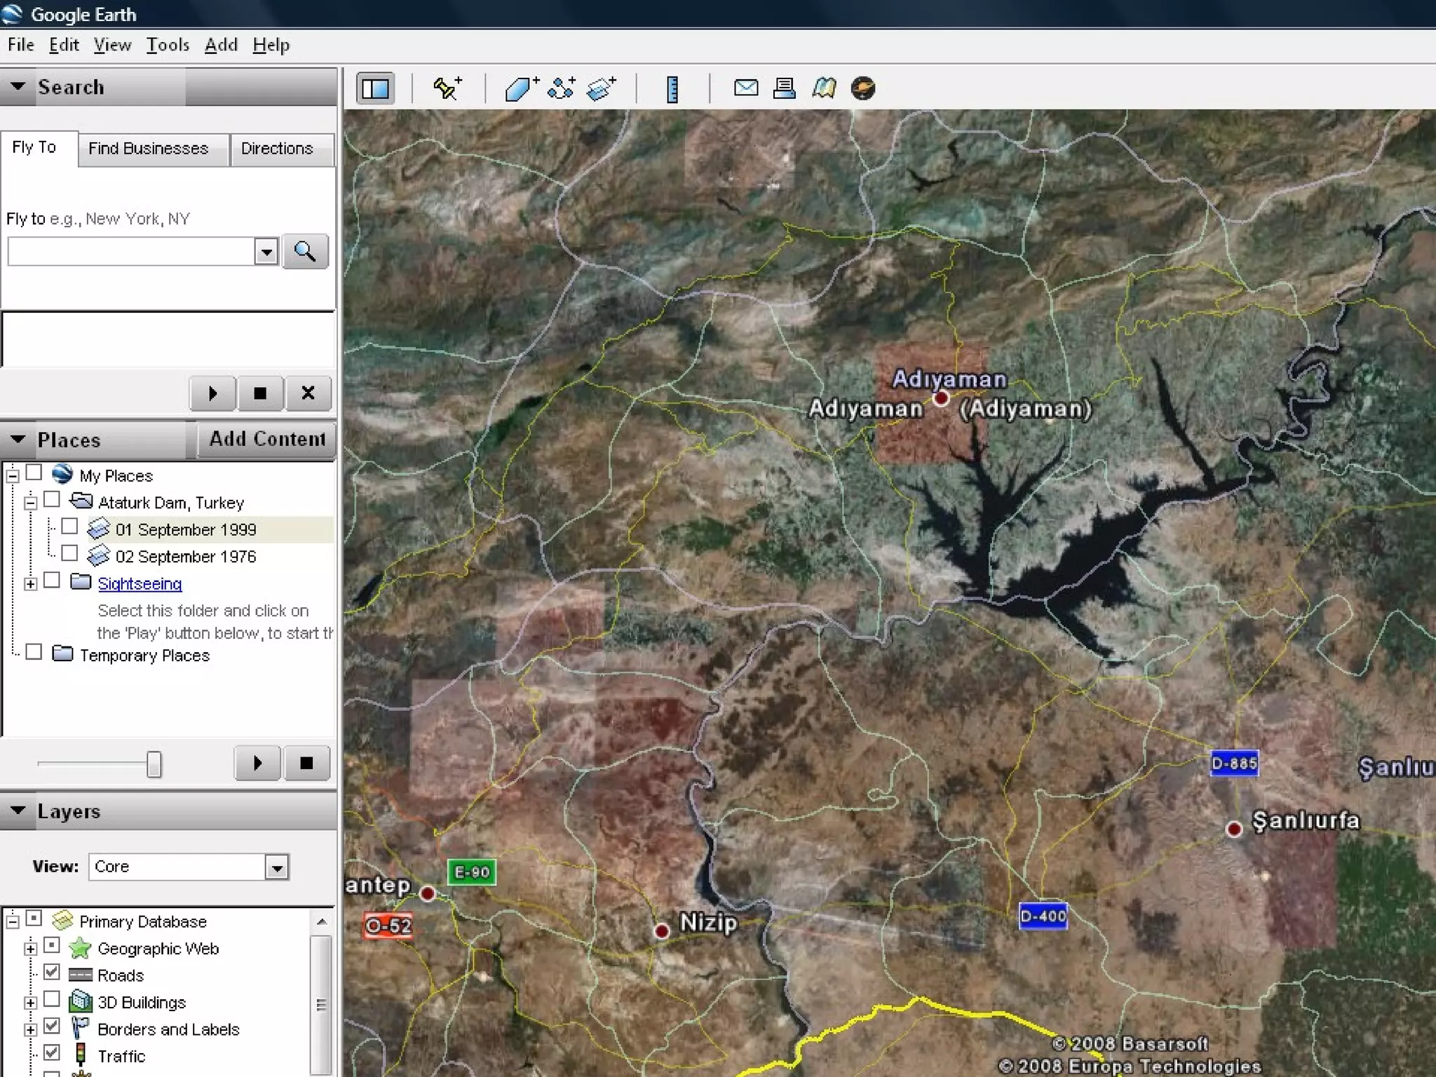The height and width of the screenshot is (1077, 1436).
Task: Switch to the Find Businesses tab
Action: [148, 149]
